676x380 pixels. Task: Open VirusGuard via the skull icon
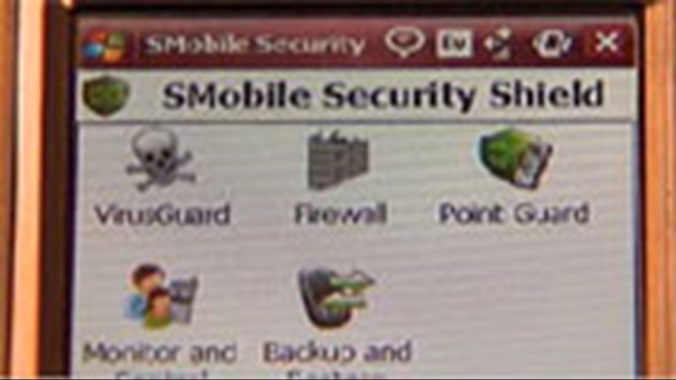[x=160, y=159]
